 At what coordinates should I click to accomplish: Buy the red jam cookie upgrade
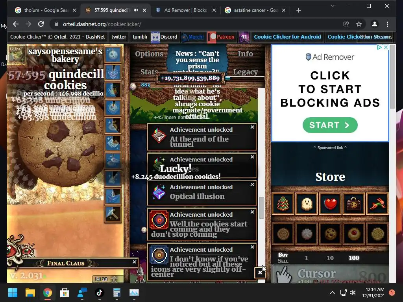354,234
